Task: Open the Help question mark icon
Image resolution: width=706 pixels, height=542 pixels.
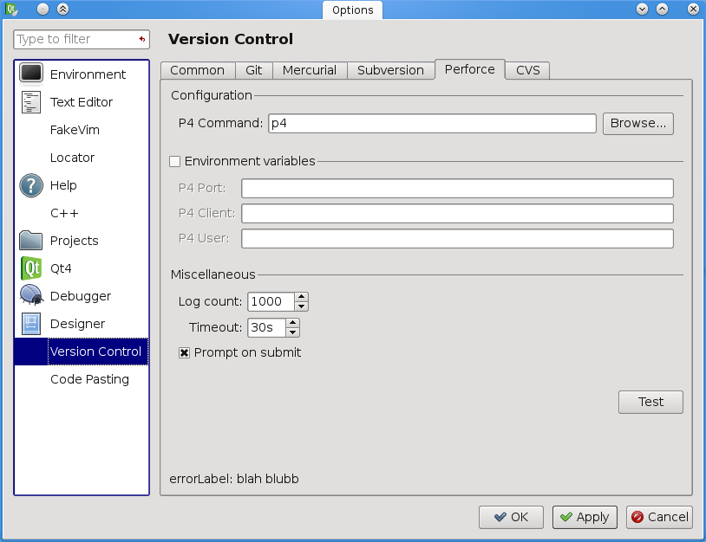Action: (31, 185)
